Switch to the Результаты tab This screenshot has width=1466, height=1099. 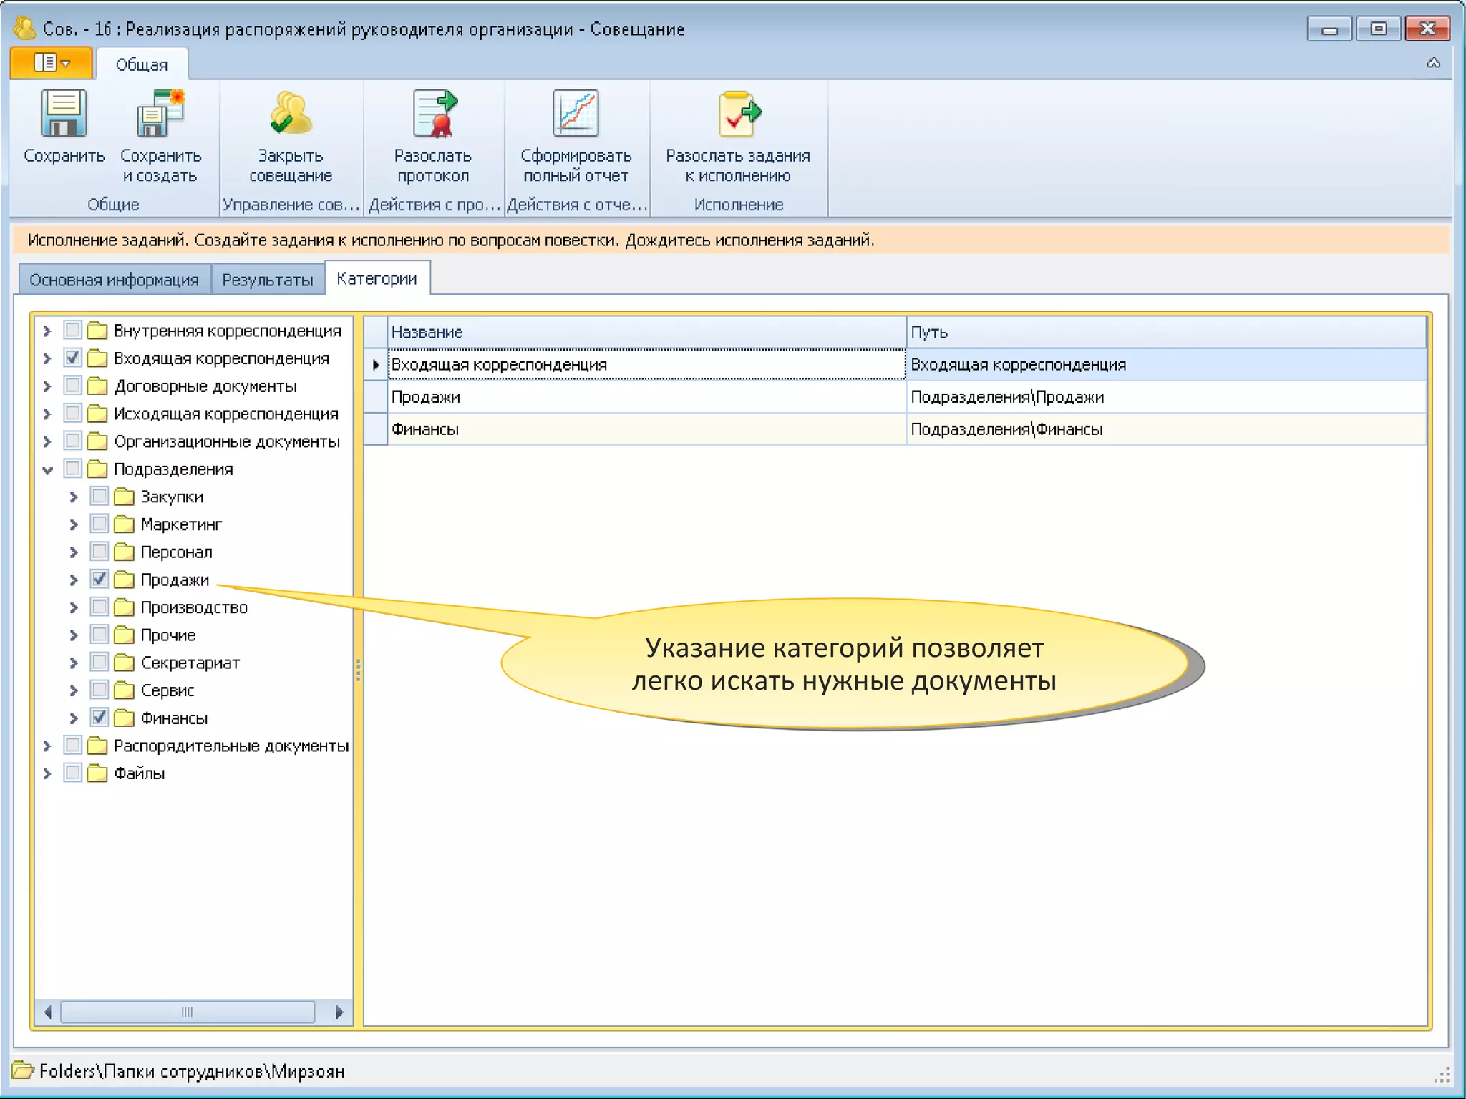pos(267,280)
